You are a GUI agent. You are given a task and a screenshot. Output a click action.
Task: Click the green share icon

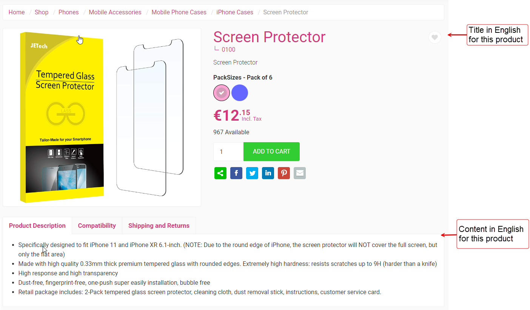click(x=220, y=173)
